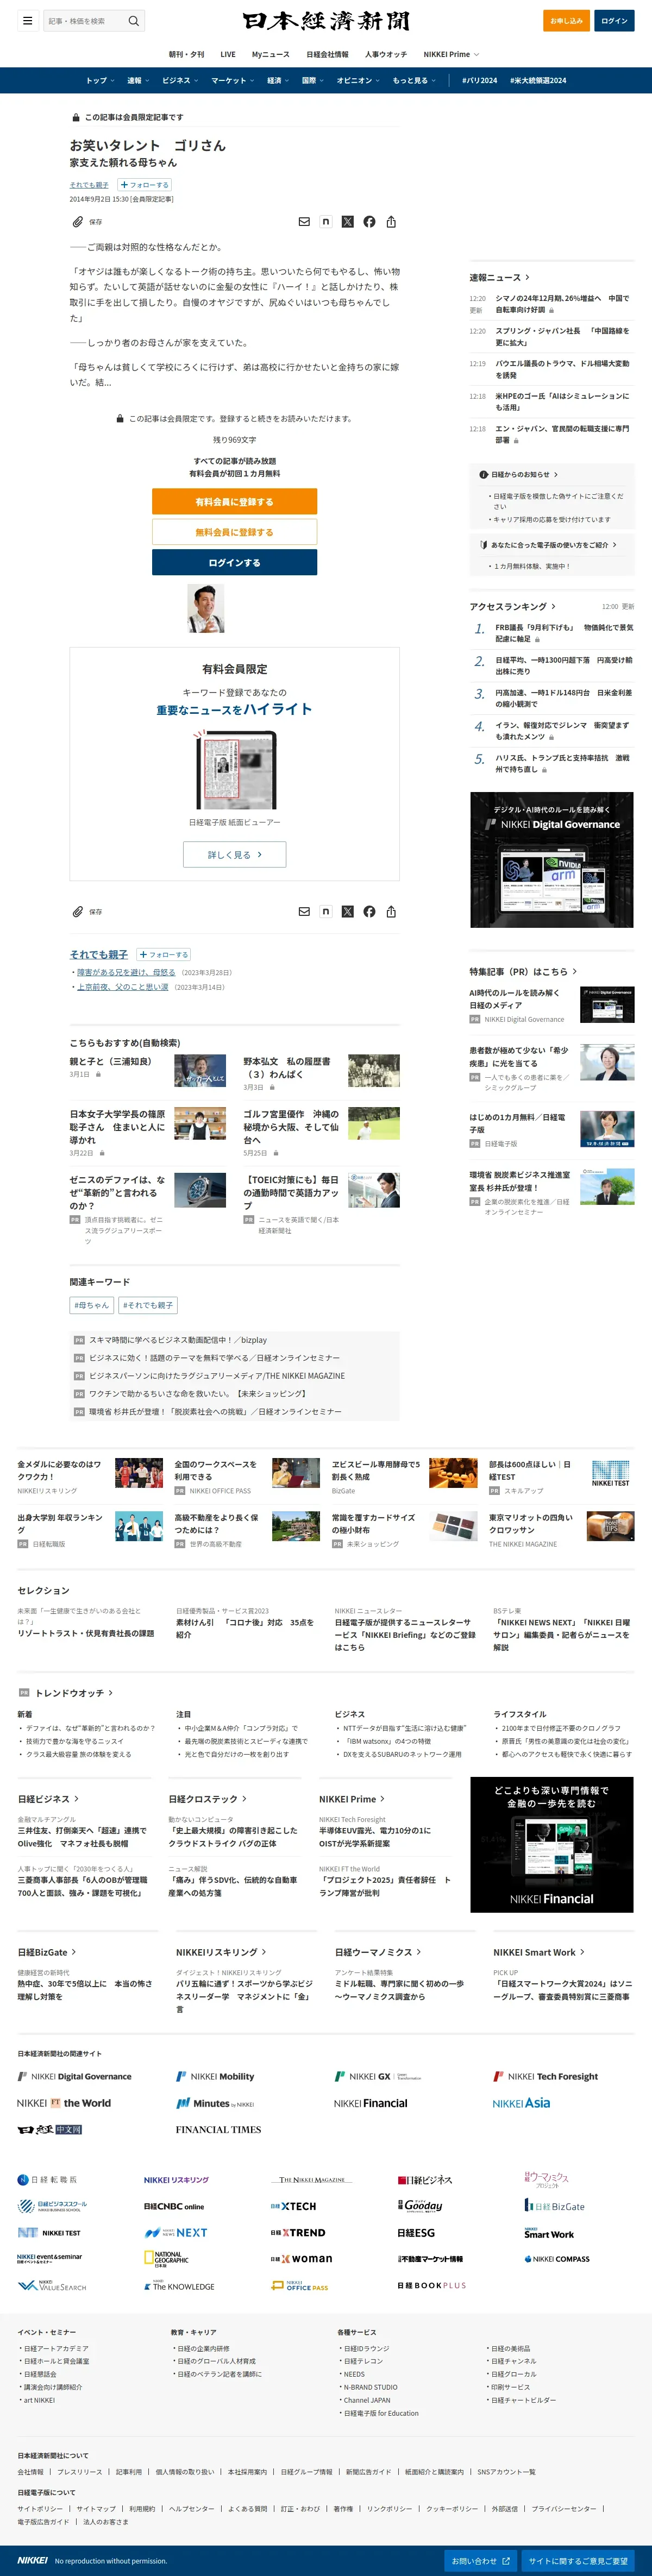Follow それでも親子 below the article

(164, 955)
